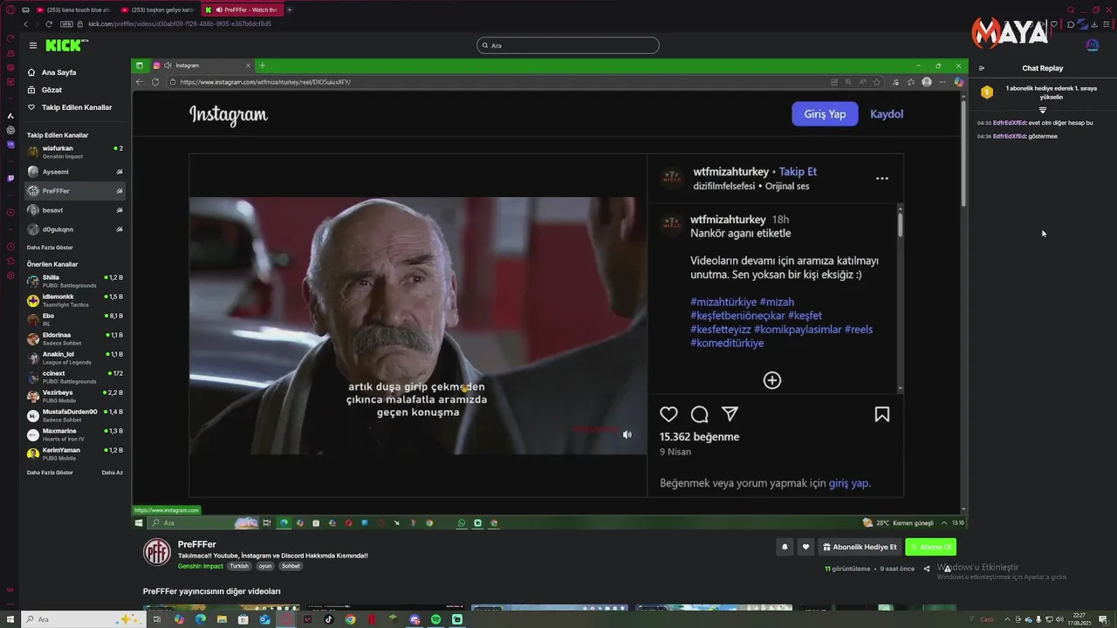Screen dimensions: 1117x628
Task: Load more comments with plus icon
Action: pyautogui.click(x=772, y=380)
